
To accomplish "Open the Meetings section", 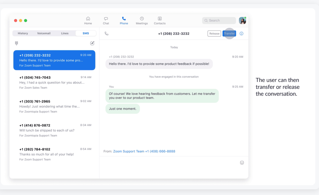I will coord(142,20).
